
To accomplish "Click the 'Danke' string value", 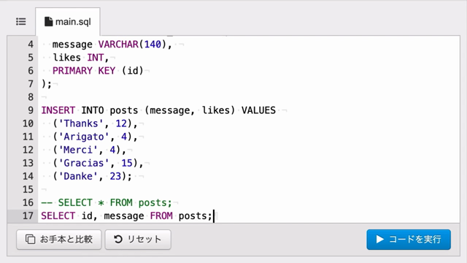I will tap(78, 176).
